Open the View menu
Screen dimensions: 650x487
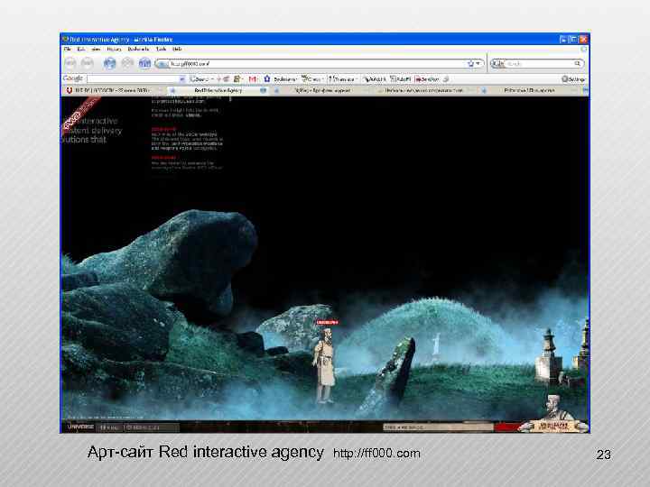96,49
